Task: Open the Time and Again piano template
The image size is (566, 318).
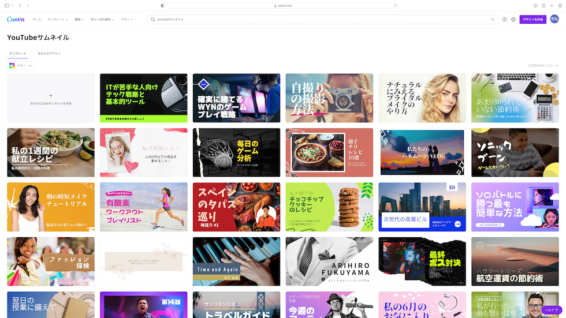Action: pos(236,261)
